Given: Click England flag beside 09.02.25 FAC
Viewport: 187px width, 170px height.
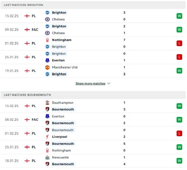Looking at the screenshot, I should click(27, 29).
